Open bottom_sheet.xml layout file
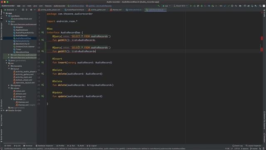This screenshot has height=150, width=266. click(23, 80)
